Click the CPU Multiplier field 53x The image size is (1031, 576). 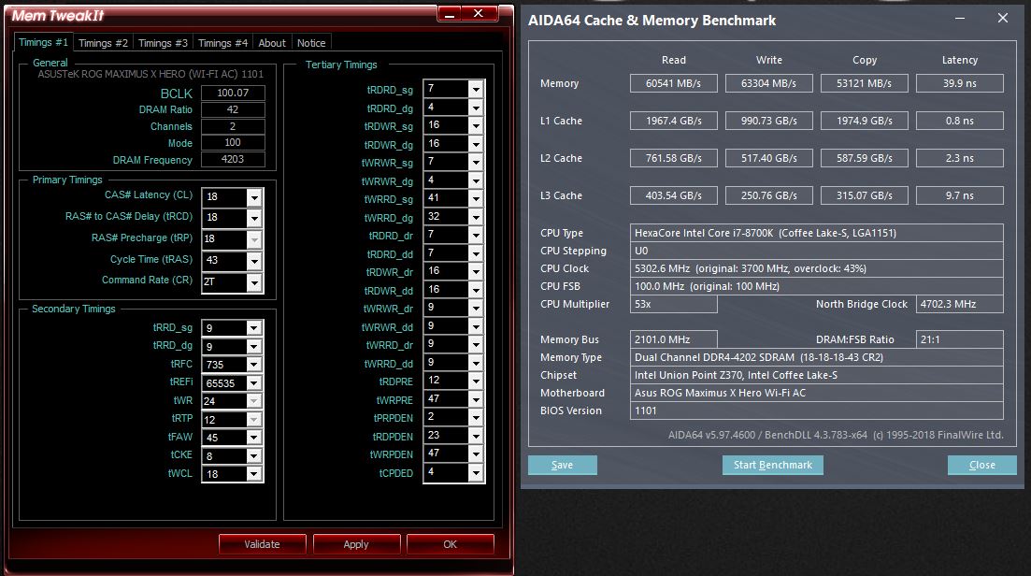(x=673, y=304)
